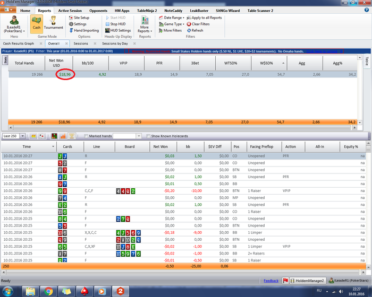Click the red flag icon in status bar

pos(285,281)
